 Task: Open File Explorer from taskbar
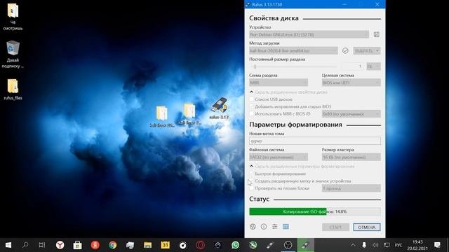147,245
